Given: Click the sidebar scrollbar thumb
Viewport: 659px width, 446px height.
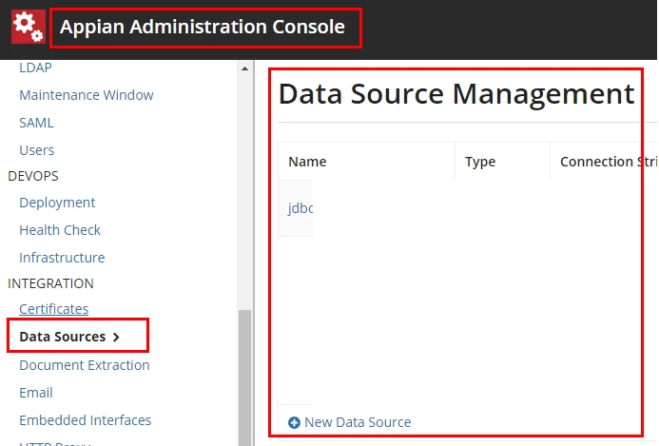Looking at the screenshot, I should tap(245, 378).
